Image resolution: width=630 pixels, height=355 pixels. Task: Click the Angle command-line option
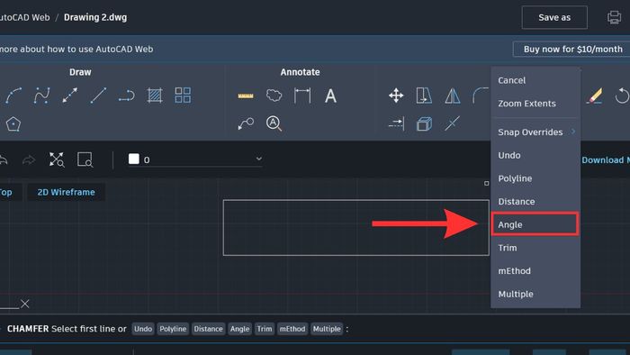[x=240, y=329]
